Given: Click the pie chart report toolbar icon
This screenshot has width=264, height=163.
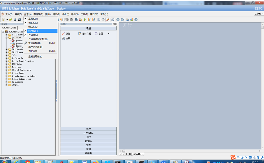Looking at the screenshot, I should coord(132,20).
